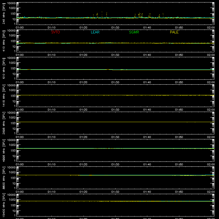
Task: Click the '1000' tick on 4995 MHz axis
Action: (x=12, y=145)
